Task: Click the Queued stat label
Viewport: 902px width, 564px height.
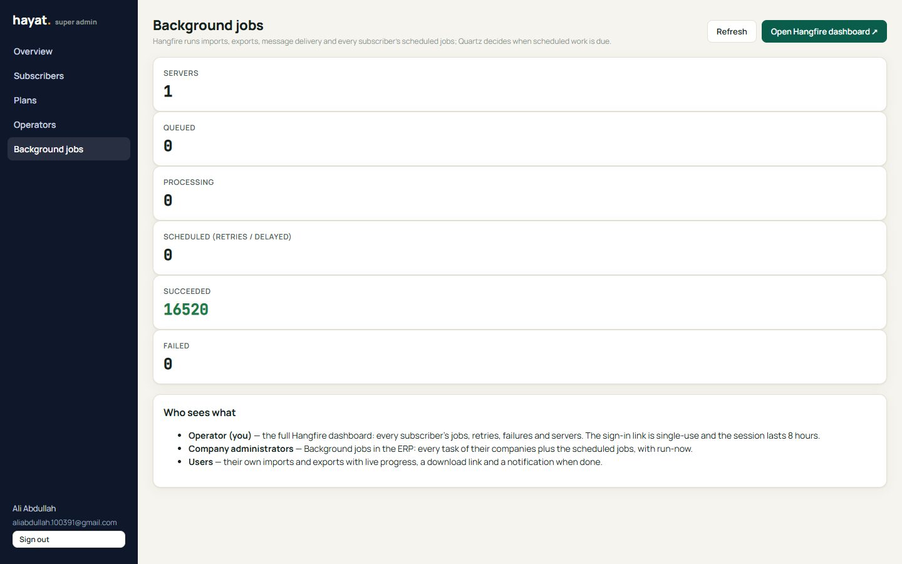Action: click(179, 128)
